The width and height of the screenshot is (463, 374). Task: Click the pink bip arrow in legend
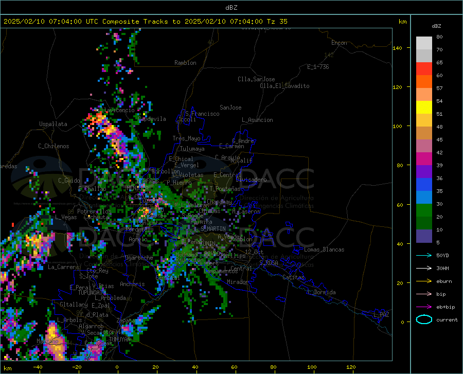point(424,294)
